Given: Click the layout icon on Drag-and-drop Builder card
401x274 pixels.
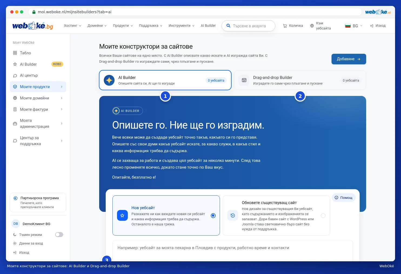Looking at the screenshot, I should 244,80.
